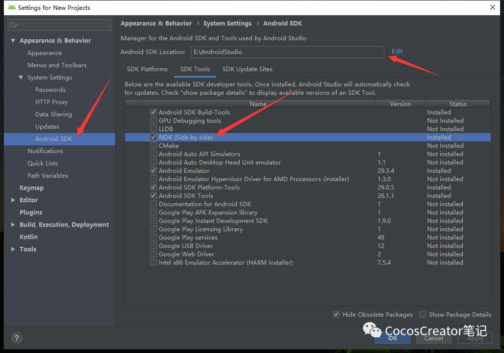Select Google Play Instant Development SDK row

[307, 221]
